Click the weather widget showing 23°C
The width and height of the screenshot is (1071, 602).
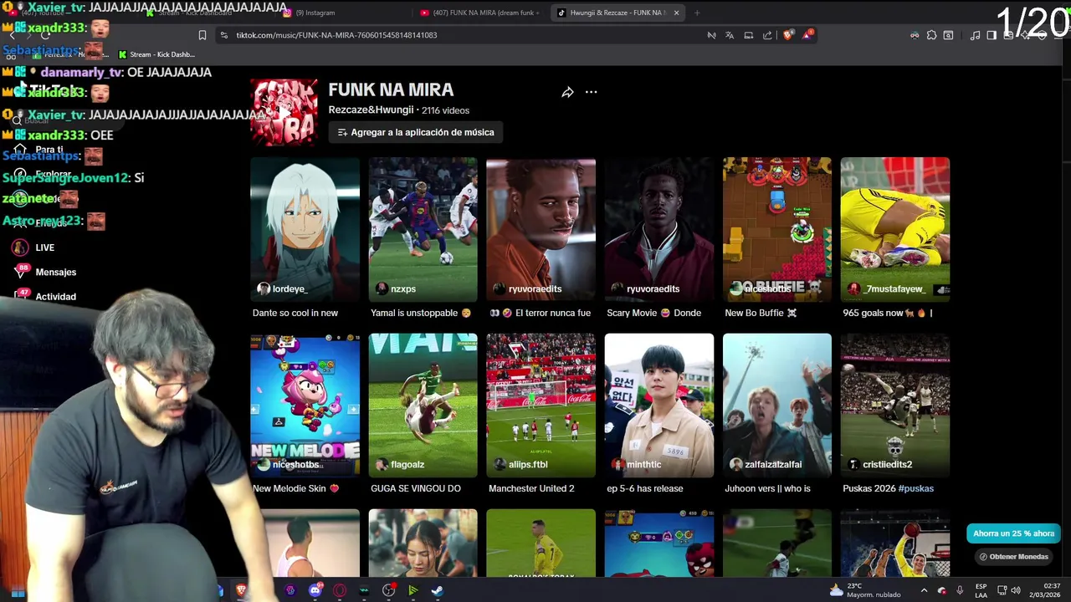865,590
